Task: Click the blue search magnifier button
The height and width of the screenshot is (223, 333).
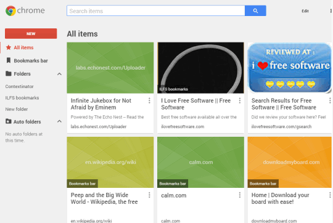Action: click(255, 11)
